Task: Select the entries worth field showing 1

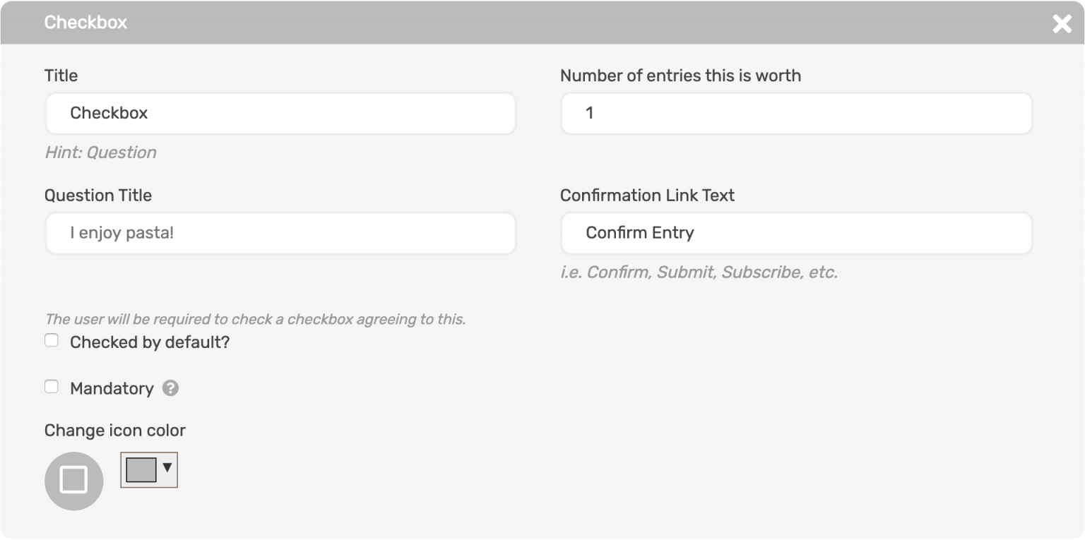Action: 796,113
